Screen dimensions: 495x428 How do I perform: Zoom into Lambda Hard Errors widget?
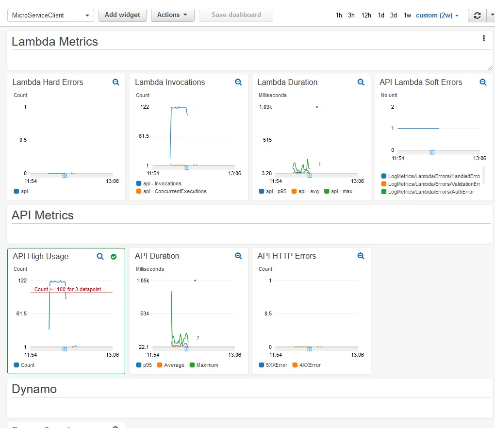click(115, 82)
